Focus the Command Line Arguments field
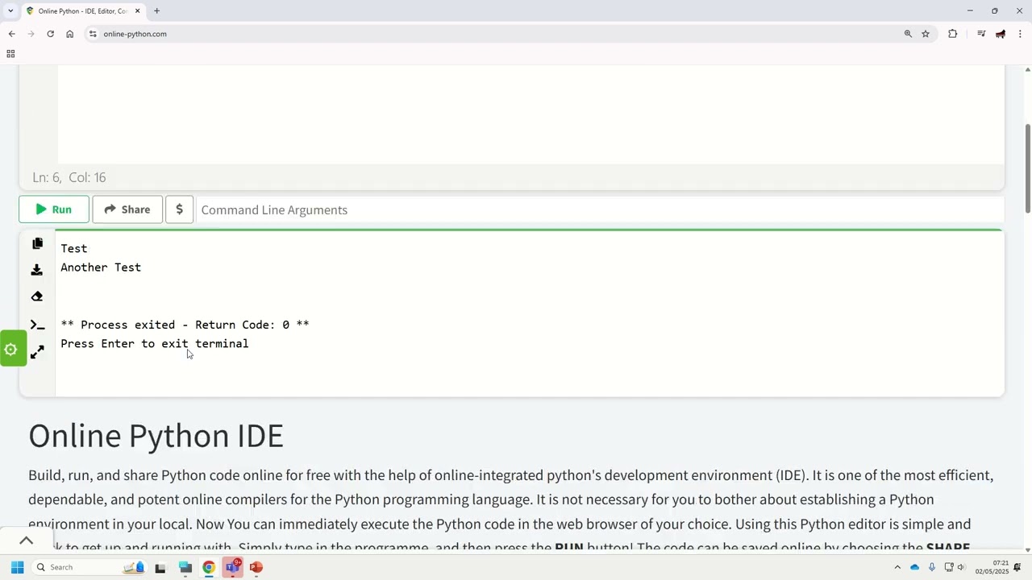This screenshot has height=580, width=1032. pyautogui.click(x=597, y=209)
